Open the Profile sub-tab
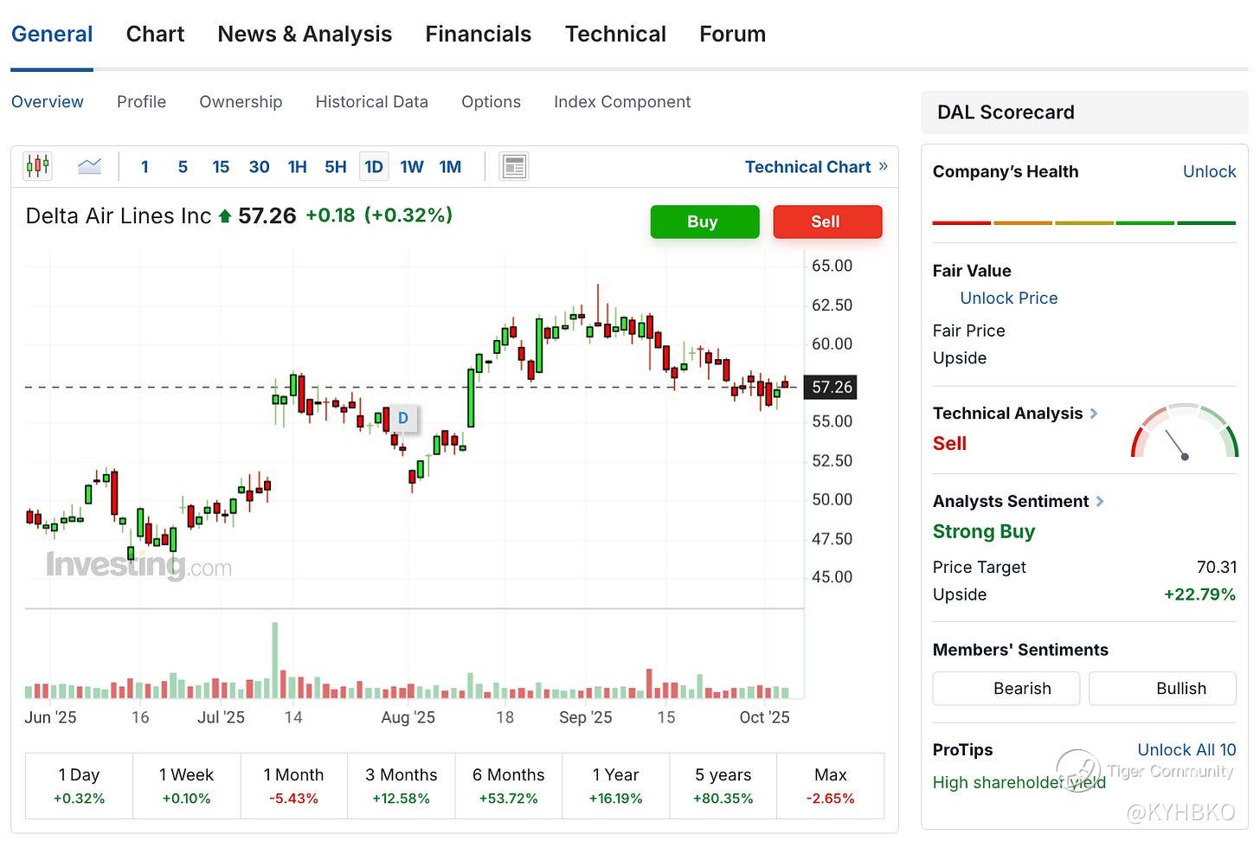 (142, 102)
